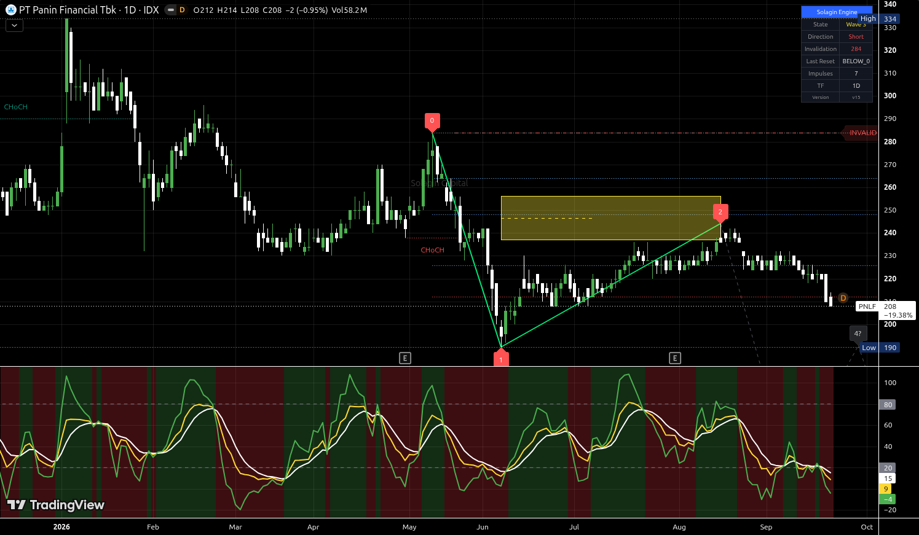Click the Feb label on time axis
This screenshot has height=535, width=919.
(152, 527)
